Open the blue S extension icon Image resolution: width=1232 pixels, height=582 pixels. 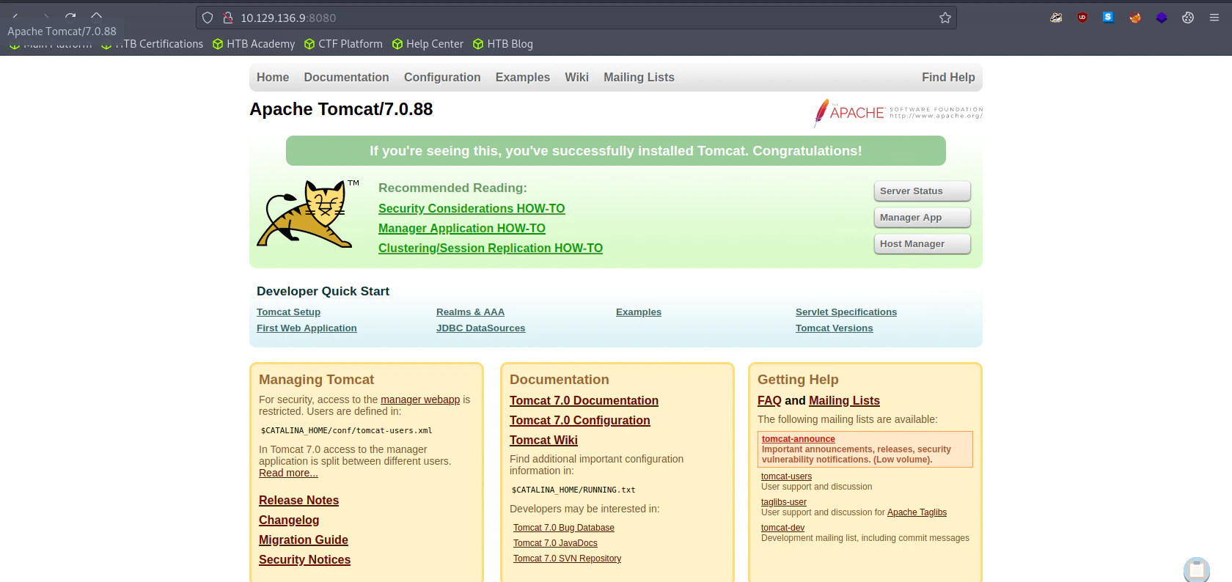1108,17
